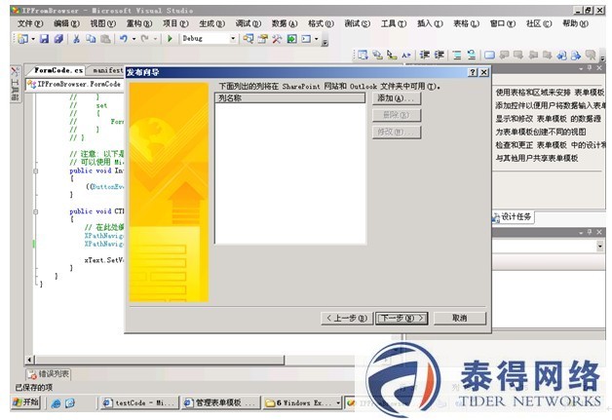This screenshot has width=612, height=420.
Task: Click the 列名称 column header
Action: click(290, 98)
